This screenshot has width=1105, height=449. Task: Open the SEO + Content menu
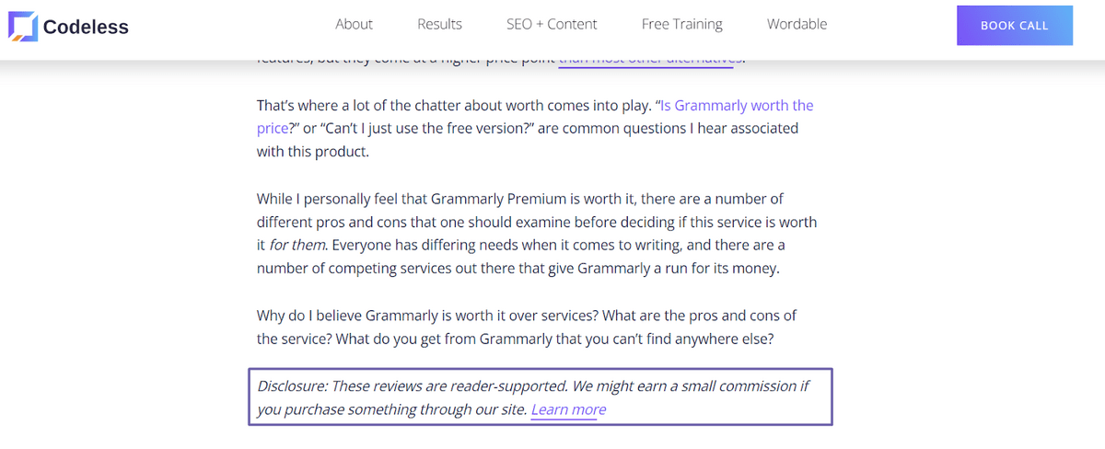[x=552, y=24]
